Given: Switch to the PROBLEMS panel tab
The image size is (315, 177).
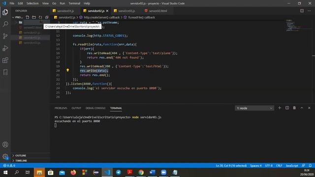Looking at the screenshot, I should [x=61, y=108].
